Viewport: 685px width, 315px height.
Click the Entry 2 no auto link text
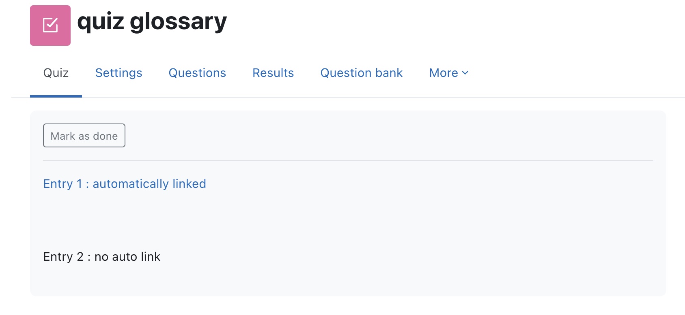pos(102,257)
